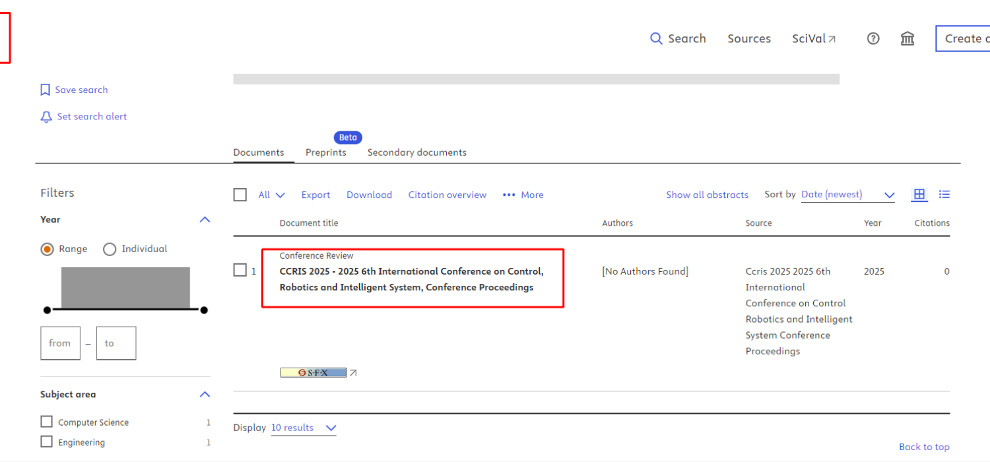
Task: Click the right year range slider handle
Action: (x=204, y=310)
